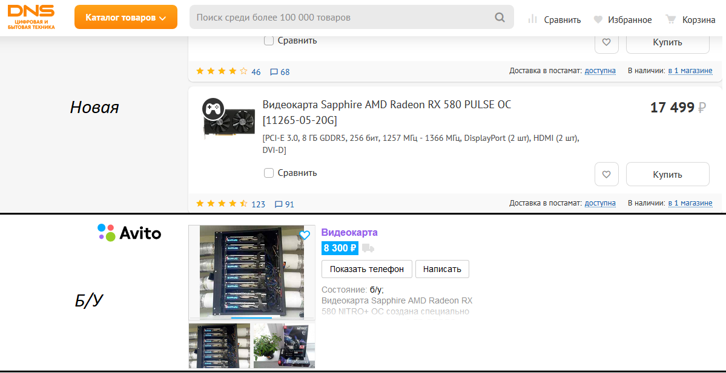726x373 pixels.
Task: Open the main Avito mining rig photo
Action: pos(252,273)
